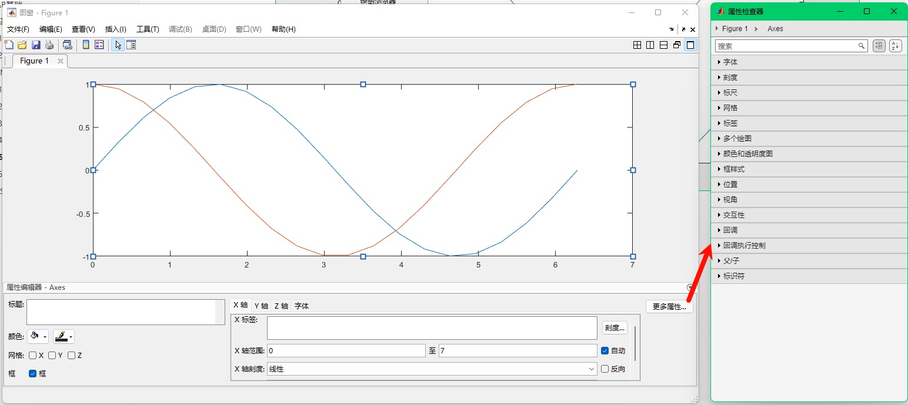Image resolution: width=908 pixels, height=405 pixels.
Task: Expand the 颜色和透明度图 section
Action: [x=810, y=154]
